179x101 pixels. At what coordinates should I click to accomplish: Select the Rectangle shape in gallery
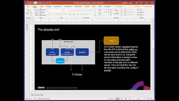click(106, 10)
